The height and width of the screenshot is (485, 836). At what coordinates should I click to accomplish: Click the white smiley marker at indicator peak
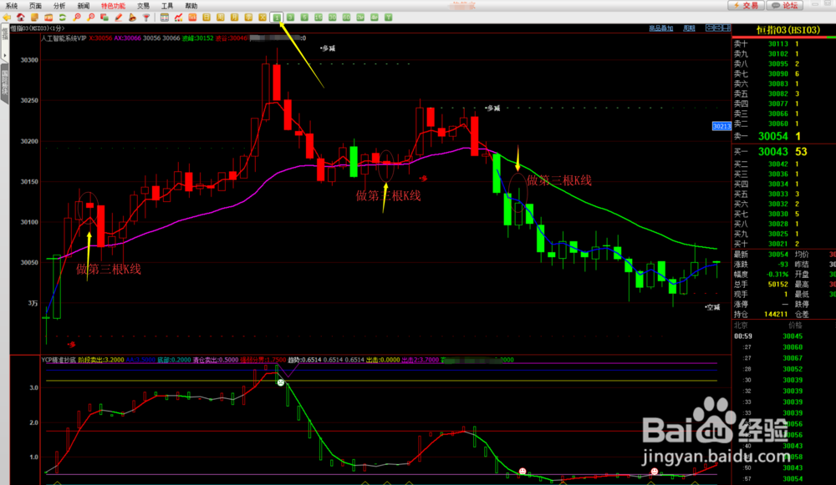coord(281,382)
